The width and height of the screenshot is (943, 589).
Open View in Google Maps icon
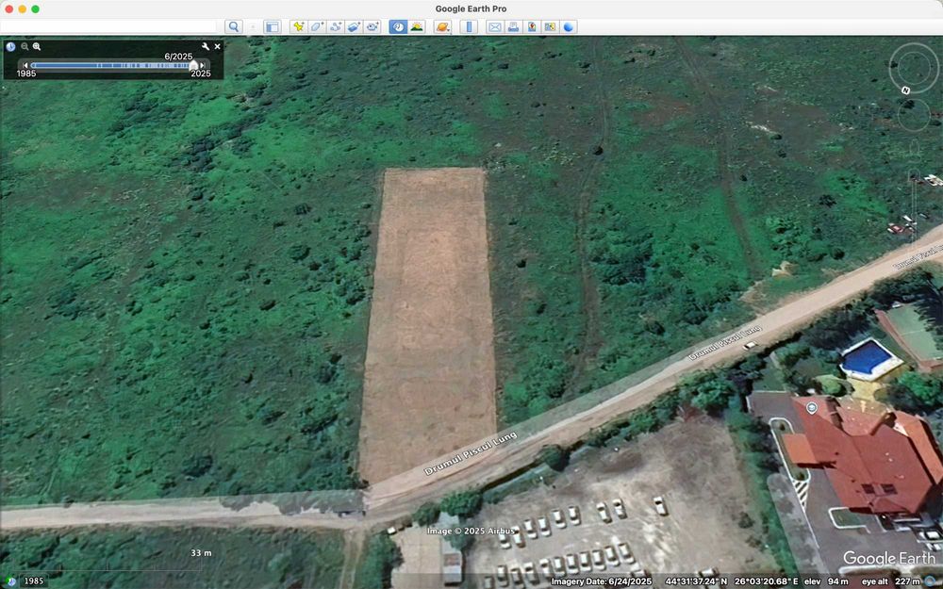pyautogui.click(x=550, y=26)
